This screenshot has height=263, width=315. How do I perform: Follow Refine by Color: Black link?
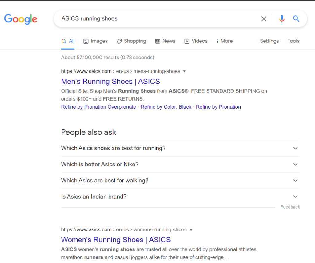pos(166,107)
